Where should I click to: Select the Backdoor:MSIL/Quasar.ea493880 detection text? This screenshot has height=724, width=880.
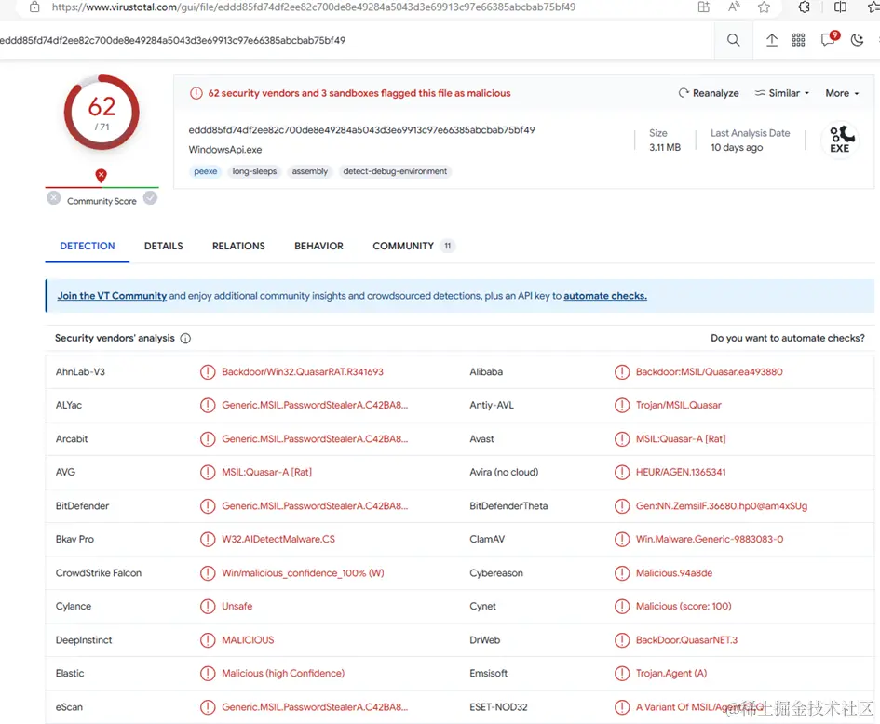[709, 372]
